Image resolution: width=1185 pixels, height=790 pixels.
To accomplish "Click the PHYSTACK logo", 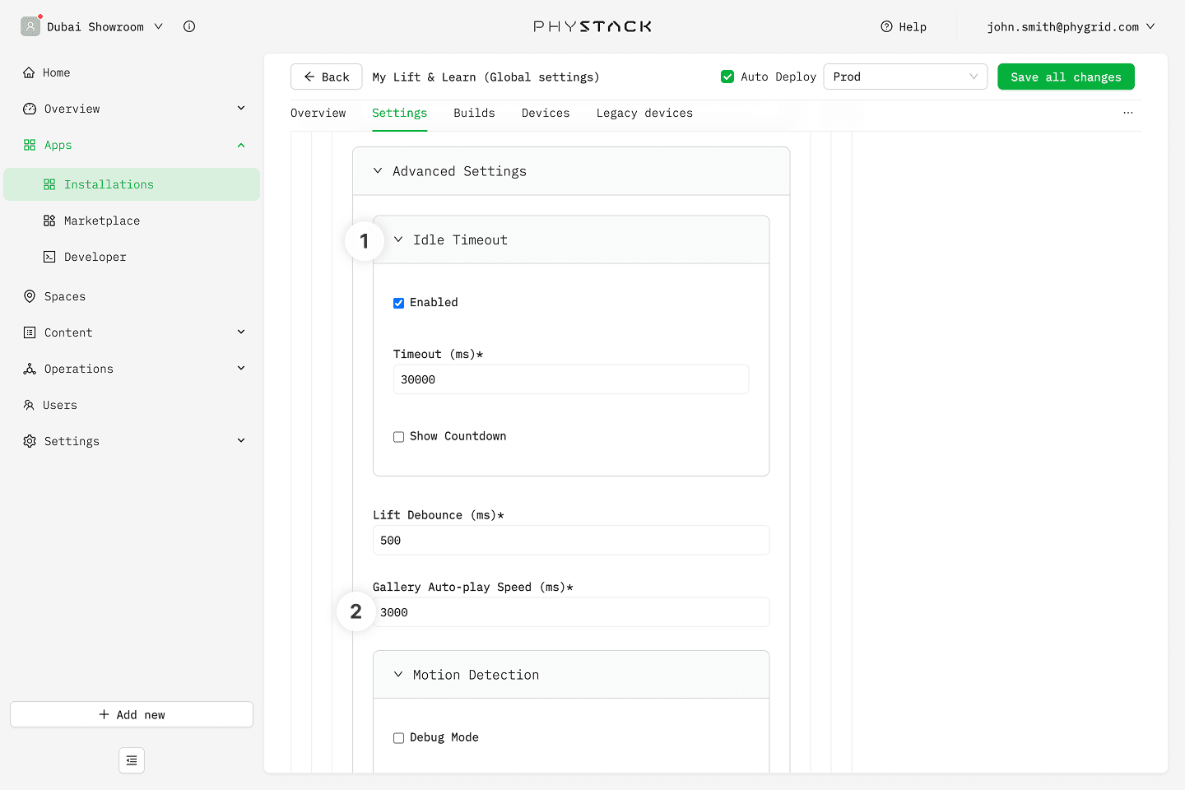I will pos(592,26).
